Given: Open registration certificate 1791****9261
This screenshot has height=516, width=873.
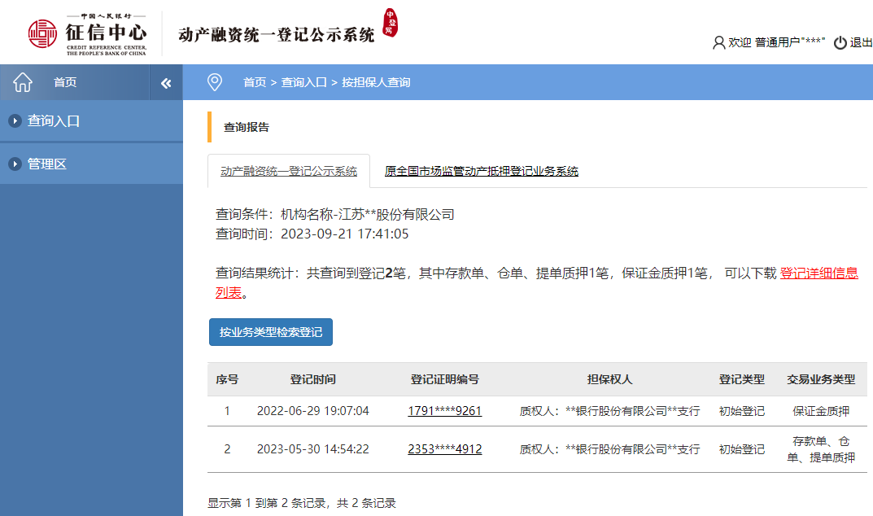Looking at the screenshot, I should [x=444, y=411].
